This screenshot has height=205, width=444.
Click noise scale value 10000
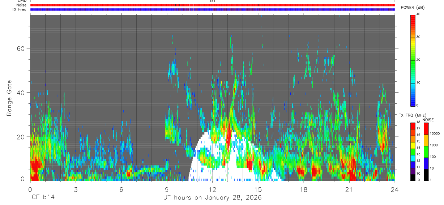(435, 134)
